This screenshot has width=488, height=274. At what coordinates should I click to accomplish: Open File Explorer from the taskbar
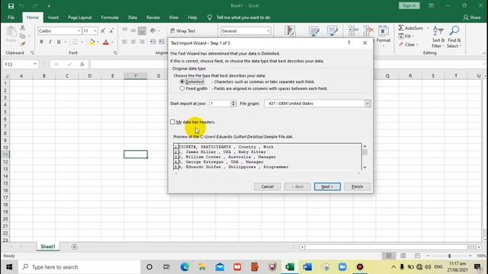point(202,267)
